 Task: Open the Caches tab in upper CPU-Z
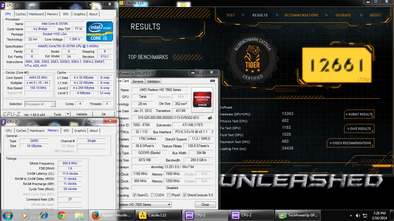[x=21, y=14]
